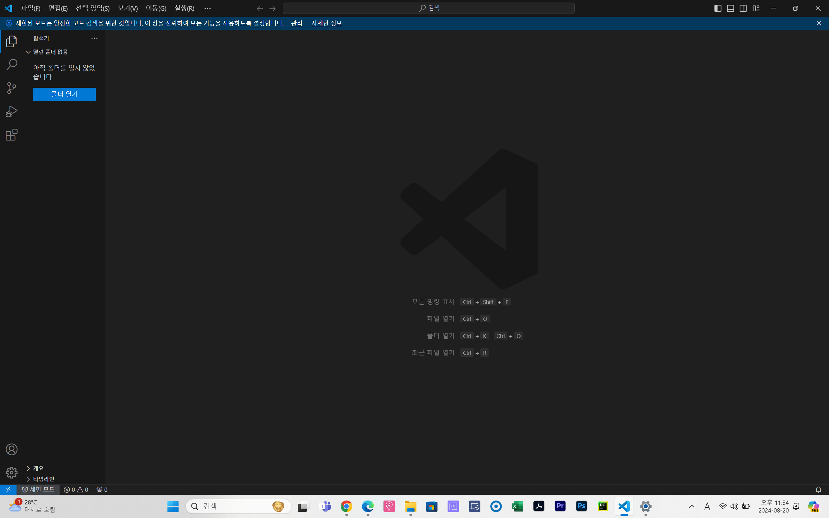Viewport: 829px width, 518px height.
Task: Click the command center search box
Action: tap(428, 8)
